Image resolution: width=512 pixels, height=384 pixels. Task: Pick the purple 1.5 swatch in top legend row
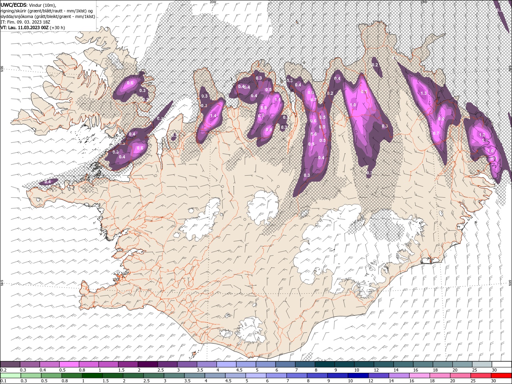(128, 364)
